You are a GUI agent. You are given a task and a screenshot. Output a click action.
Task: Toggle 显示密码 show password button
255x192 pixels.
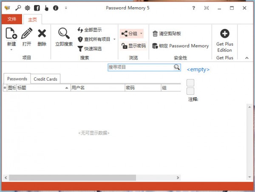click(134, 46)
